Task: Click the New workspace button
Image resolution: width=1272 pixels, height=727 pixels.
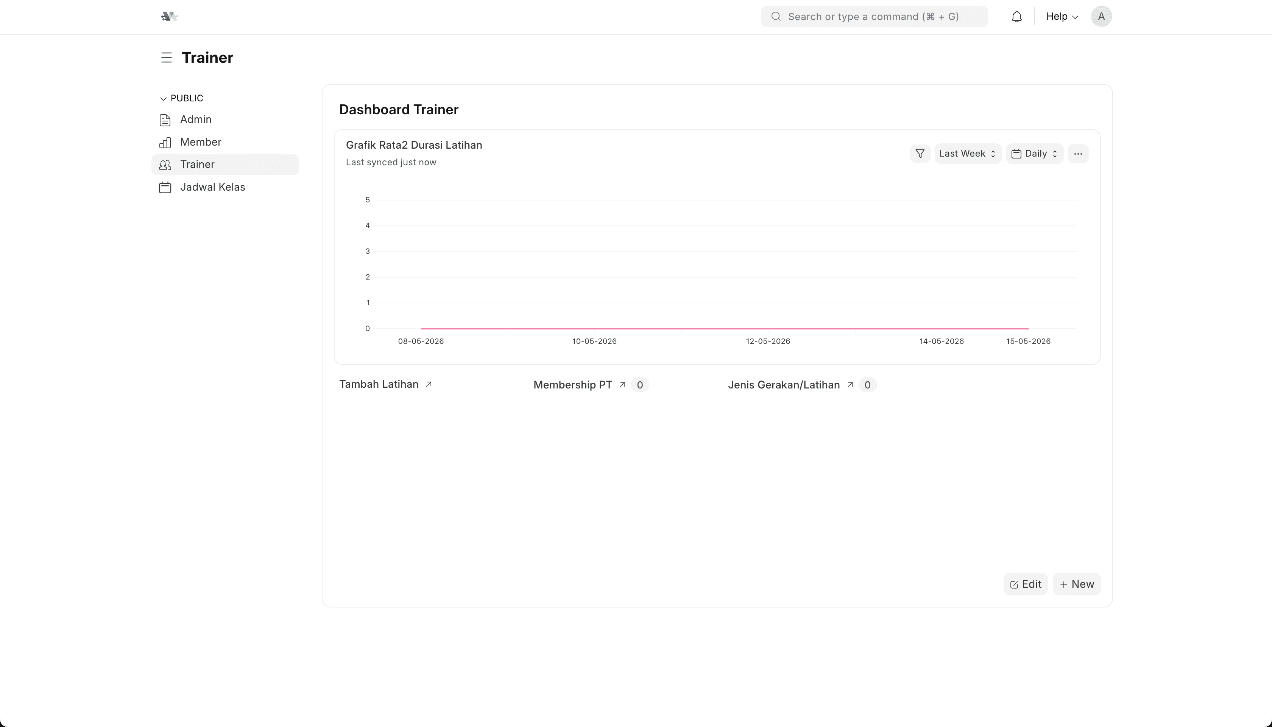Action: [1077, 584]
